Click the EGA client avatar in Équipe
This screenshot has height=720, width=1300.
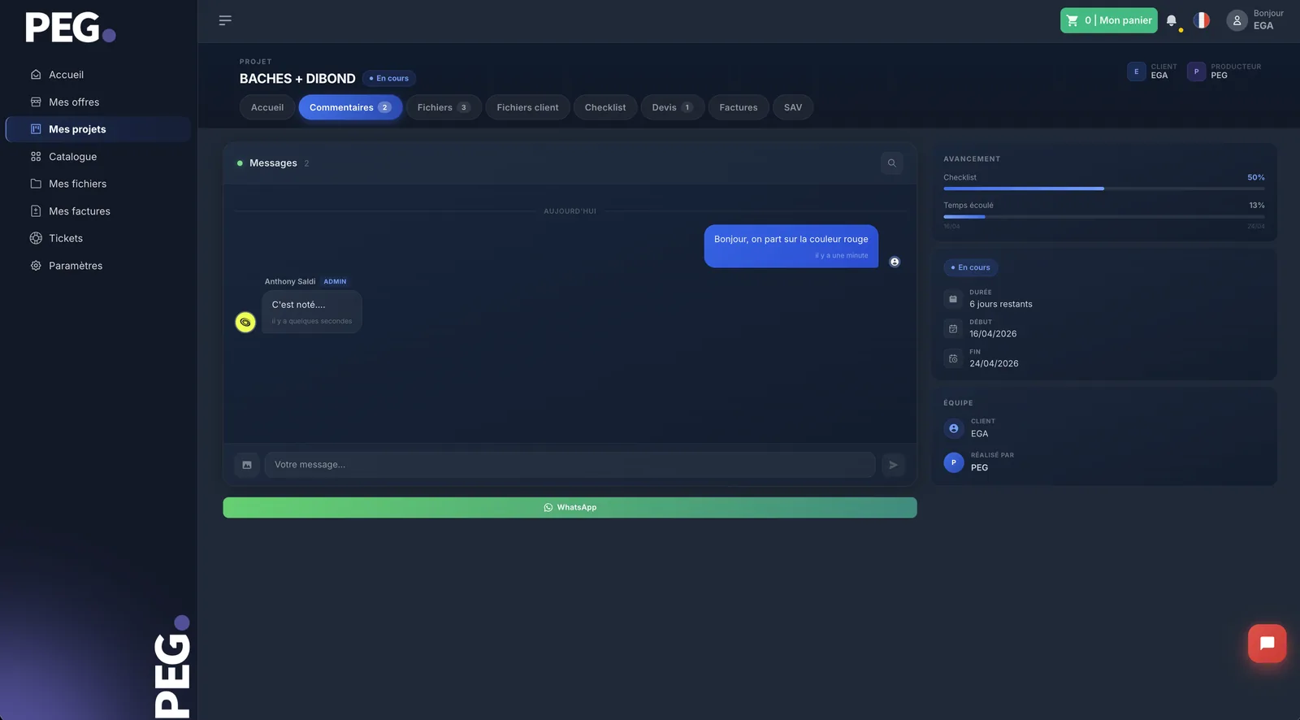[x=954, y=428]
